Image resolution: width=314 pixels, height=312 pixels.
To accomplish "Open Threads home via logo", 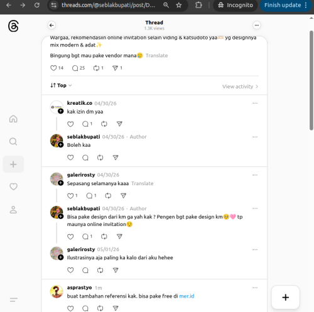I will point(13,26).
